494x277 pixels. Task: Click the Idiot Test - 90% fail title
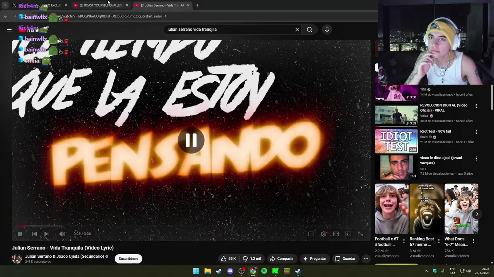pyautogui.click(x=435, y=132)
